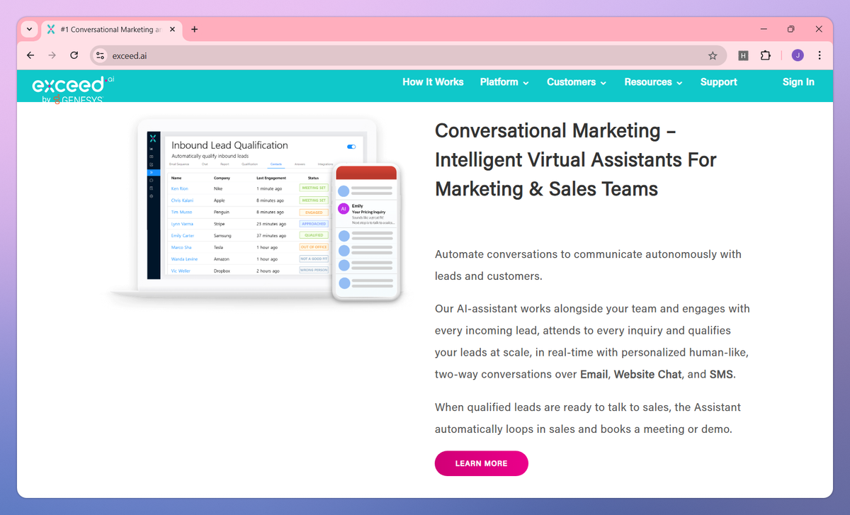Click the exceed.ai by Genesys logo
850x515 pixels.
(x=72, y=89)
